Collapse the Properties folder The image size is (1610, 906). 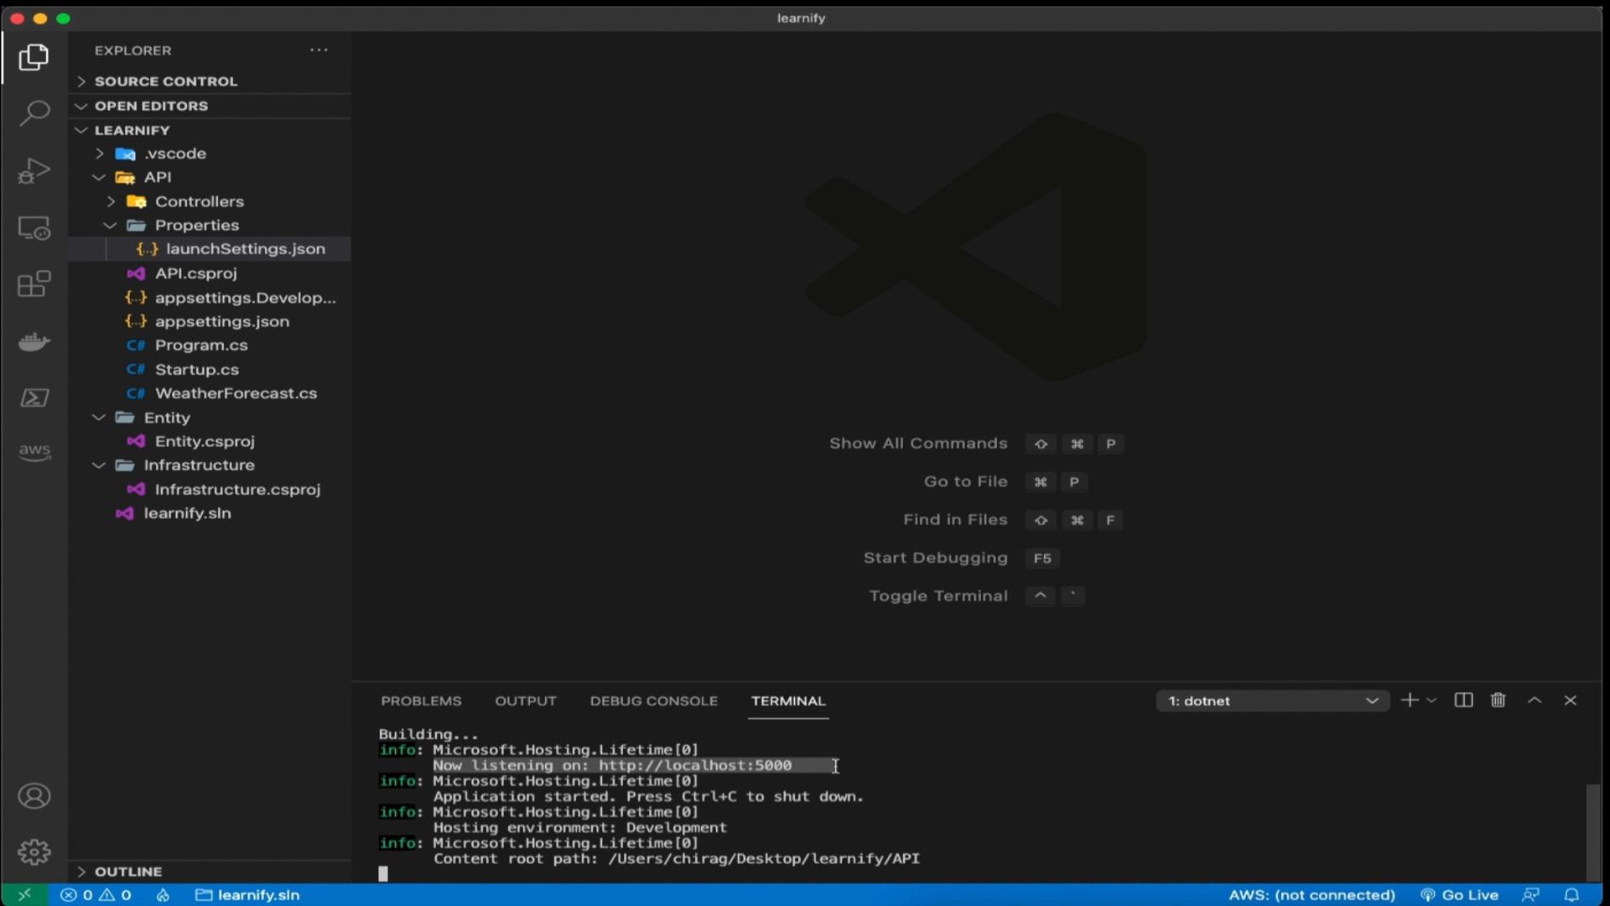point(210,225)
